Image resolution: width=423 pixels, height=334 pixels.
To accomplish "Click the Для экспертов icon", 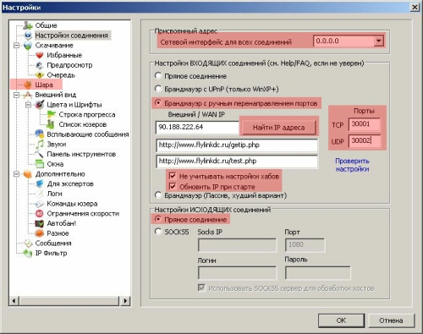I will (x=40, y=183).
